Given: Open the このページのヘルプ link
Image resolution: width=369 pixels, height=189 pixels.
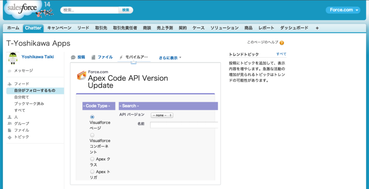Looking at the screenshot, I should [262, 42].
